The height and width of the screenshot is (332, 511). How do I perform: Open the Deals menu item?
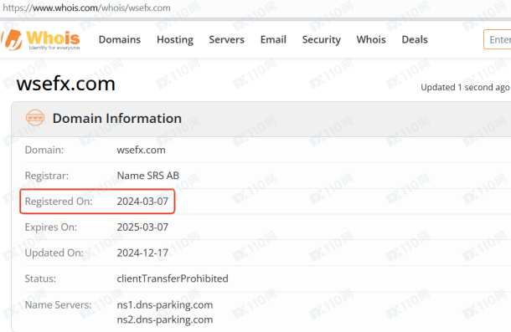(415, 39)
